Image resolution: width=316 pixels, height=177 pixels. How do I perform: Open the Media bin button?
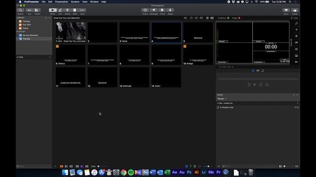295,10
